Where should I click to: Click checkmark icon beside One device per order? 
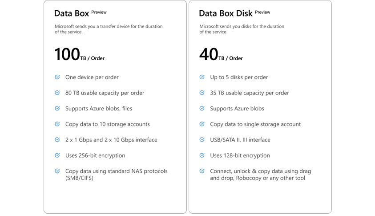point(57,77)
